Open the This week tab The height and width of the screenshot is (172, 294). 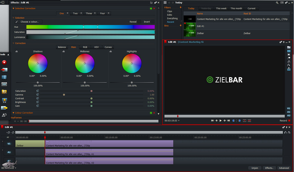coord(221,8)
